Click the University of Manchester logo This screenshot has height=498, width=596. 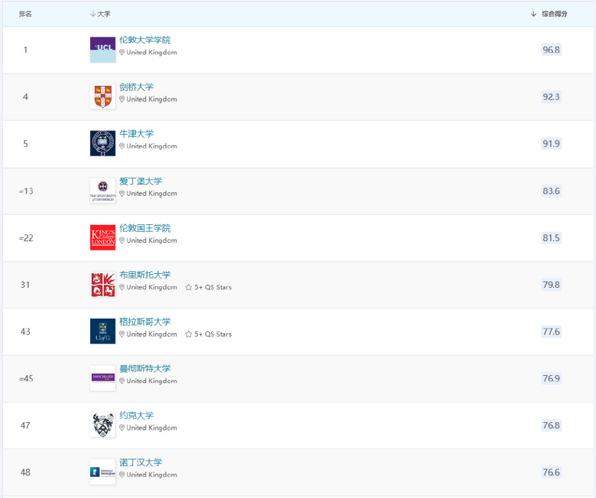[102, 378]
